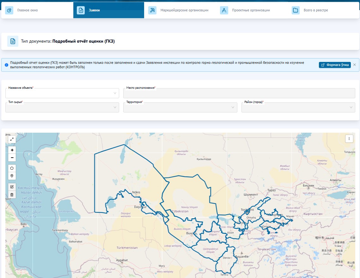Select the place marker tool
Image resolution: width=360 pixels, height=278 pixels.
click(x=12, y=176)
